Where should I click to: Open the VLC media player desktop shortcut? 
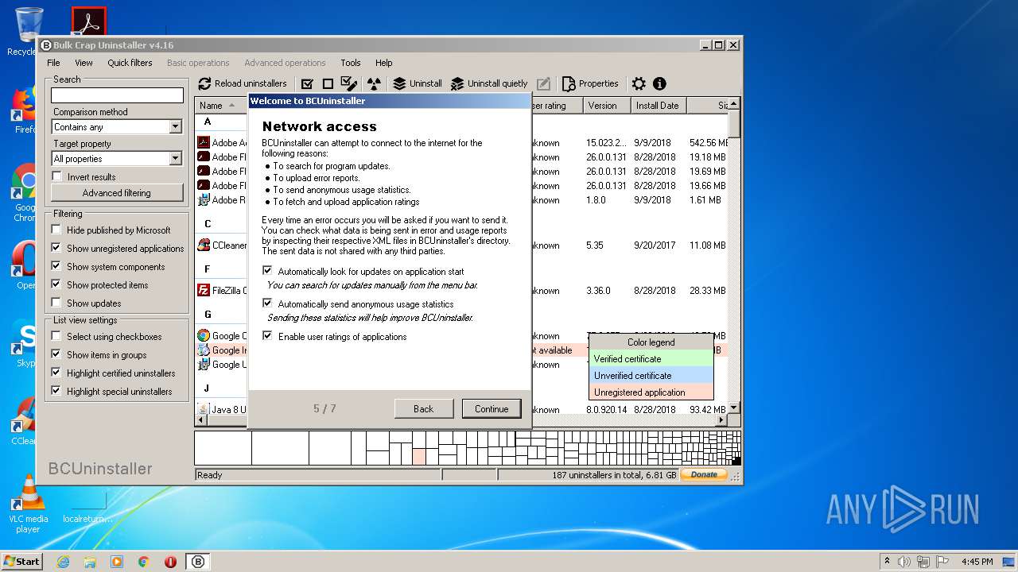(29, 504)
